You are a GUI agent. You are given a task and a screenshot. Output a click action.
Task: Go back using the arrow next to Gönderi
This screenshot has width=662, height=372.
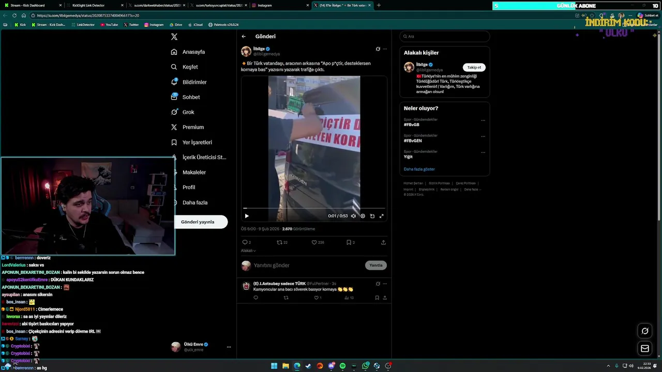click(x=244, y=37)
